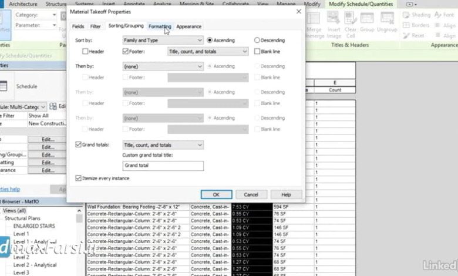
Task: Click the Project Browser scroll up arrow
Action: [79, 211]
